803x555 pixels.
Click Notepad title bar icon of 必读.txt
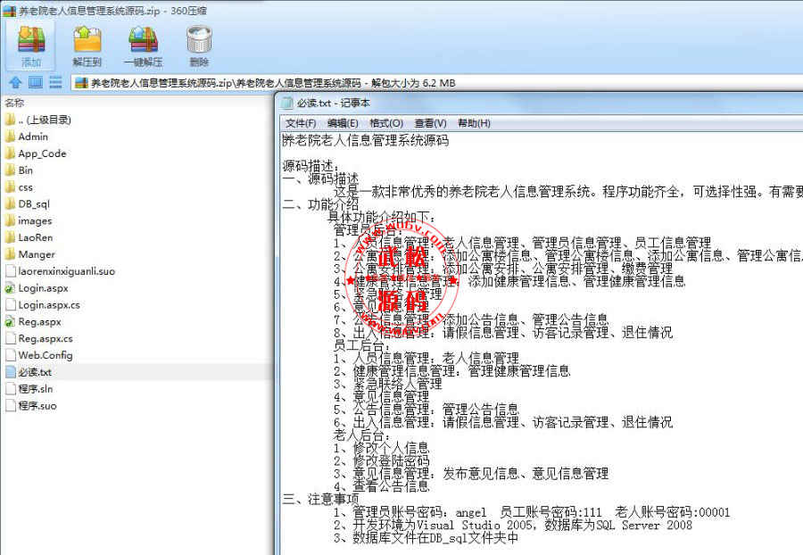(288, 103)
